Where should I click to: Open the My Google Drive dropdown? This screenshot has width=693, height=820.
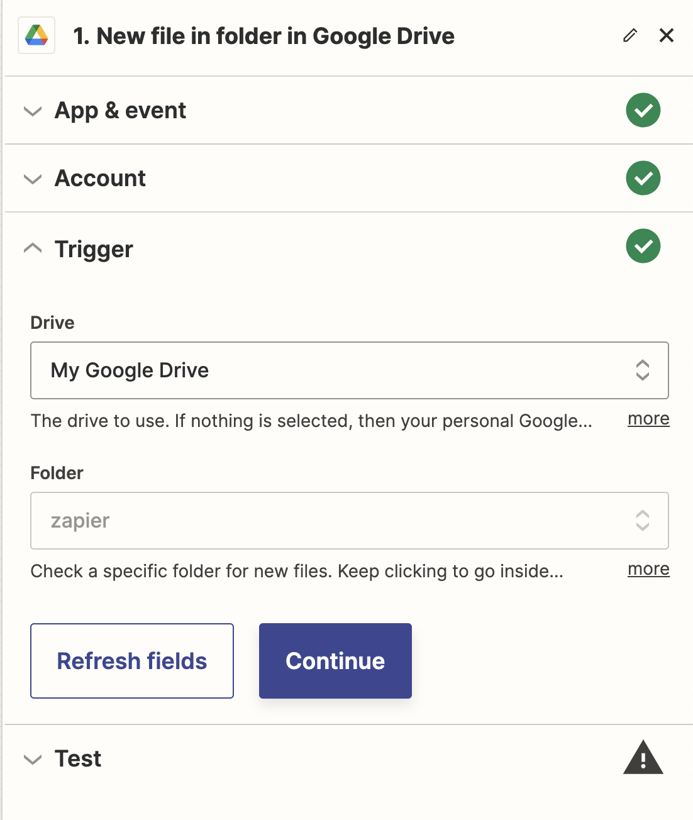click(350, 370)
